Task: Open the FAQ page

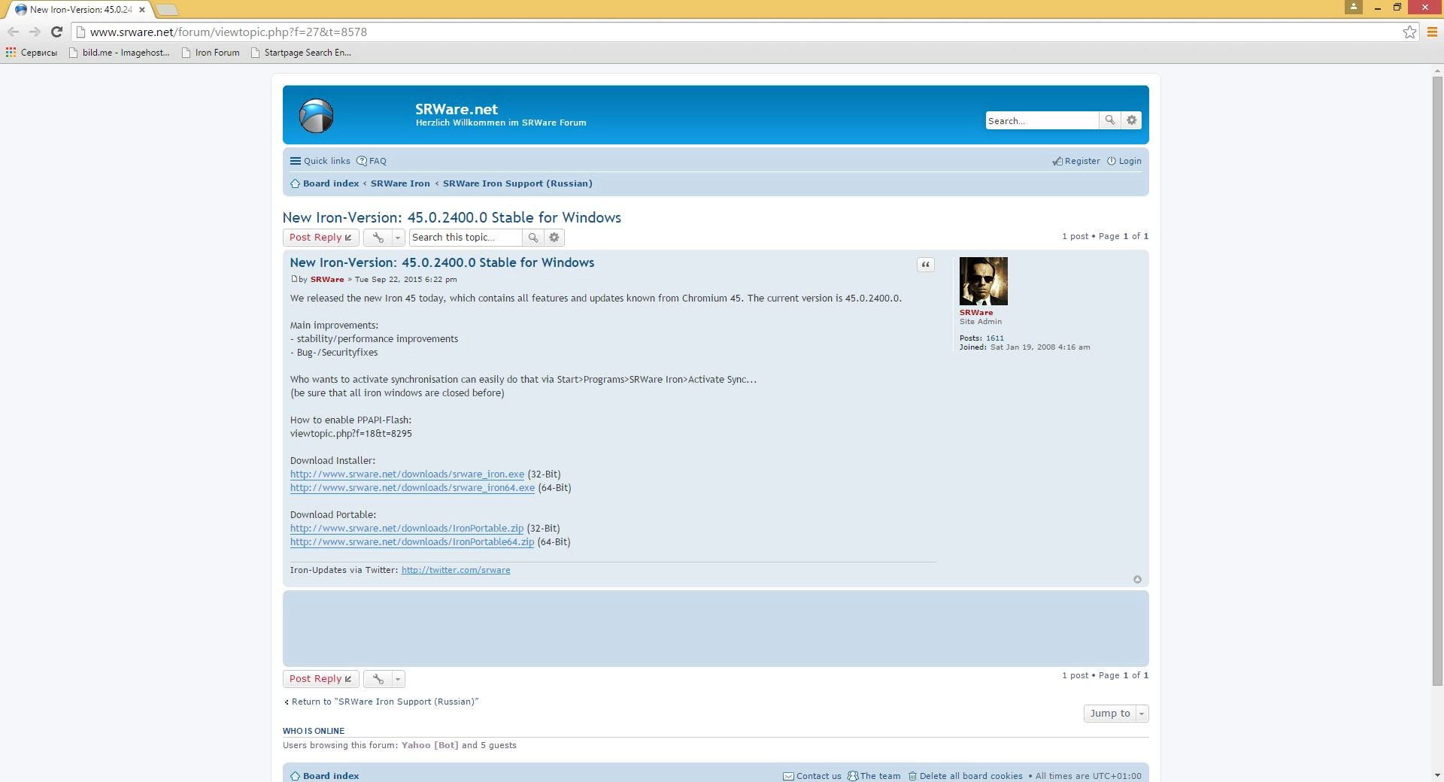Action: [x=372, y=161]
